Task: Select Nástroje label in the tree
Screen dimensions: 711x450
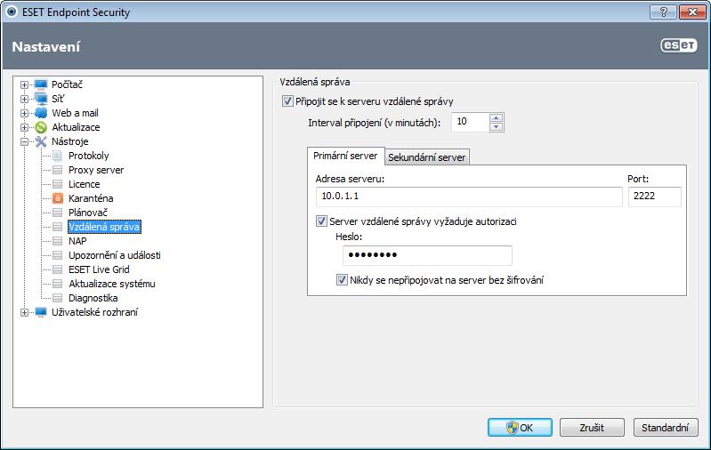Action: tap(69, 141)
